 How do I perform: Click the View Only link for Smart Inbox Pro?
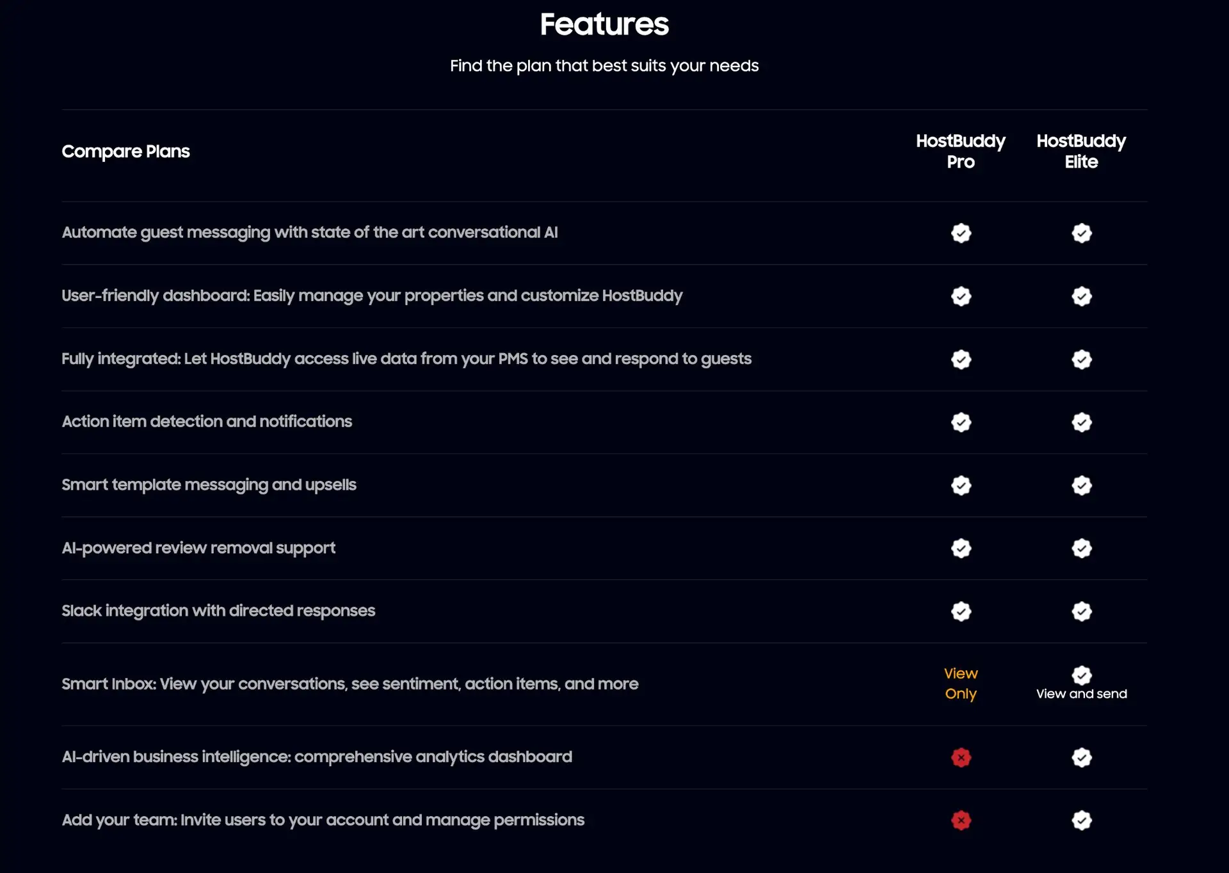961,683
